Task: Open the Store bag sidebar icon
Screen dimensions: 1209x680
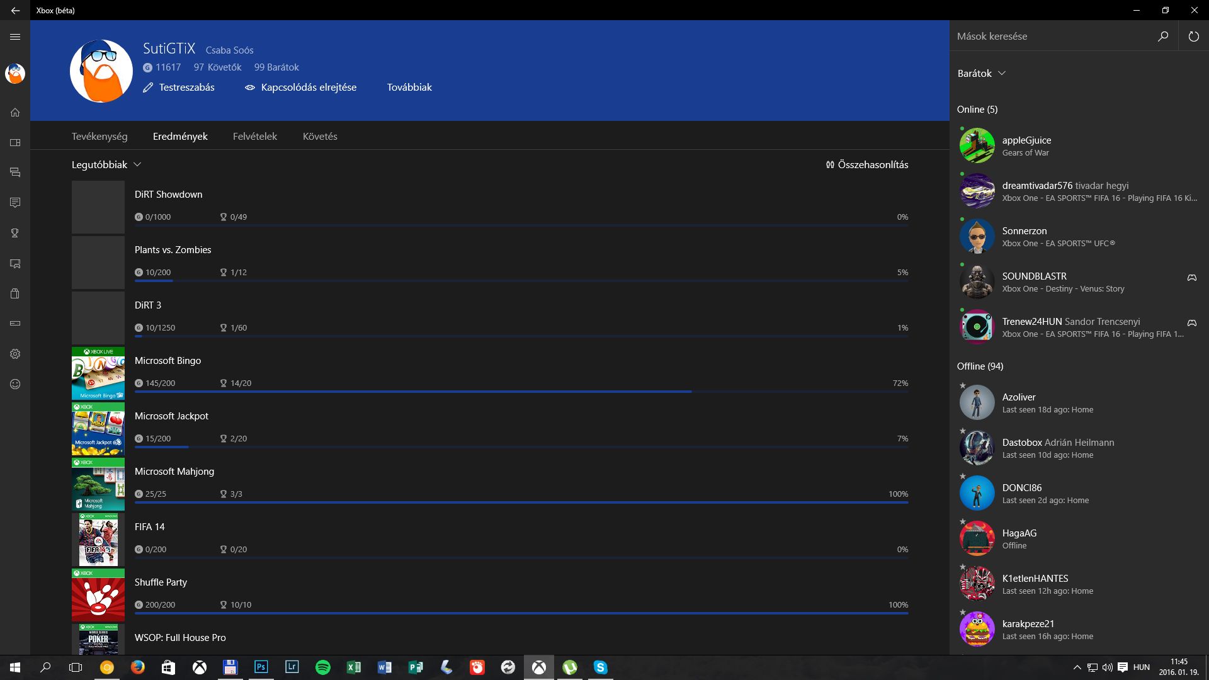Action: click(x=15, y=293)
